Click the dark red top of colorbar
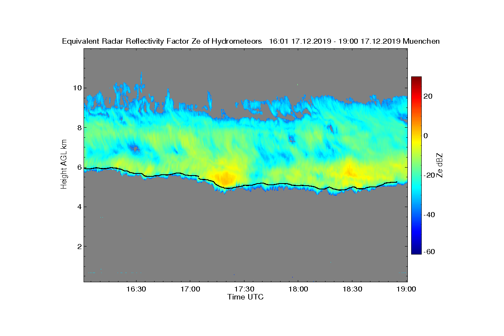Screen dimensions: 504x336 [x=416, y=80]
